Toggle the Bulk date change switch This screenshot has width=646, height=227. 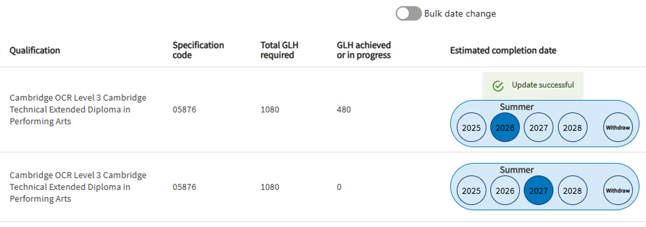pos(408,14)
